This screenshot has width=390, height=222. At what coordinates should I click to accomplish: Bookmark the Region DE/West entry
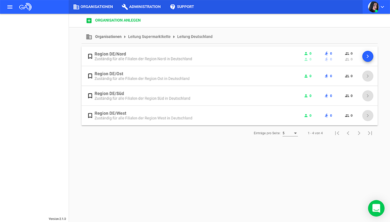point(90,115)
